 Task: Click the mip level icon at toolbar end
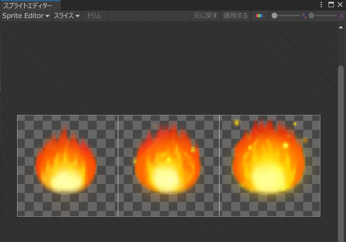(341, 16)
